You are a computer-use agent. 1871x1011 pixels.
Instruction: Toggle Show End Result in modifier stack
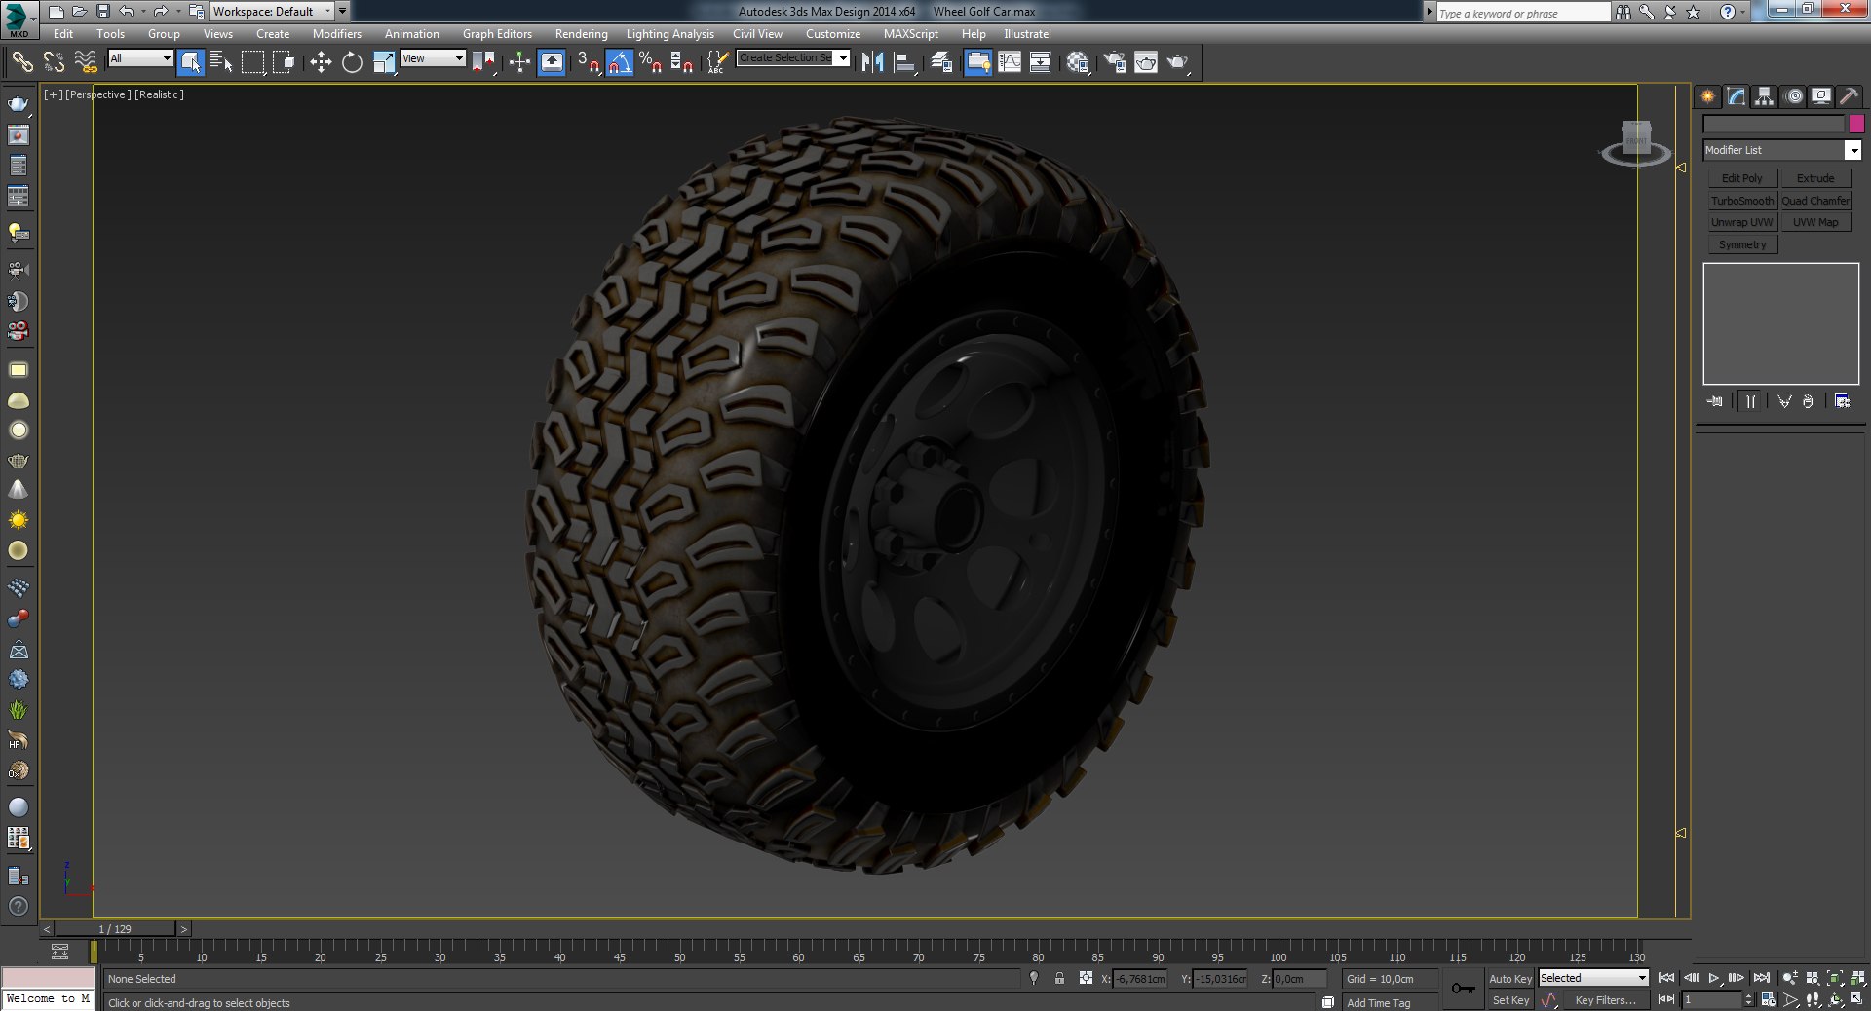tap(1750, 401)
